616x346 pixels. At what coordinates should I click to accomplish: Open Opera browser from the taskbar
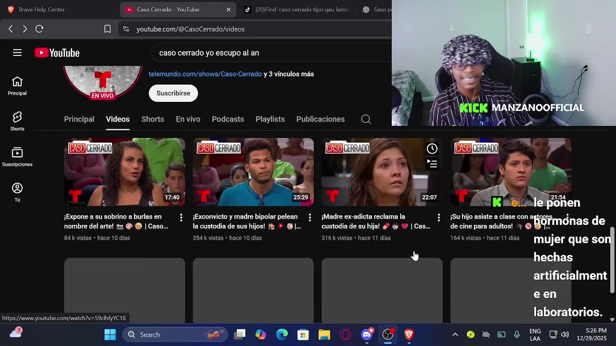[346, 334]
